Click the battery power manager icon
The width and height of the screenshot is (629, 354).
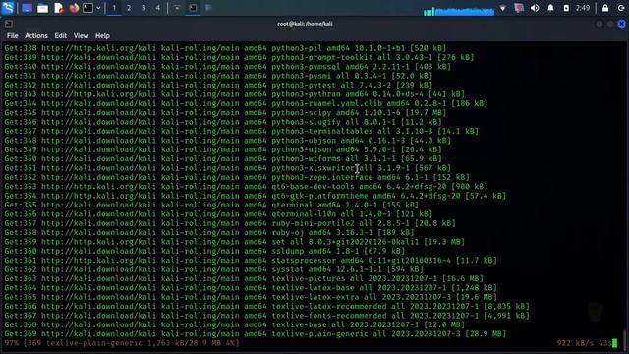click(566, 8)
